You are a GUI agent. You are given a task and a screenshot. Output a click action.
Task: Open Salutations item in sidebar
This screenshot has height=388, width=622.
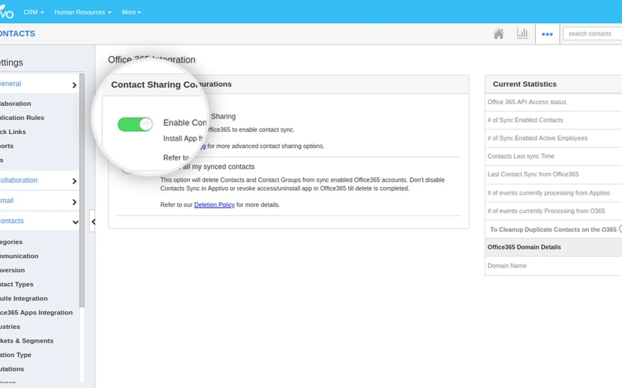(x=12, y=369)
